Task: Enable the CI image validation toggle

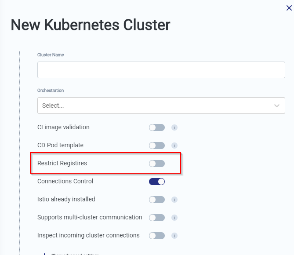Action: [x=157, y=127]
